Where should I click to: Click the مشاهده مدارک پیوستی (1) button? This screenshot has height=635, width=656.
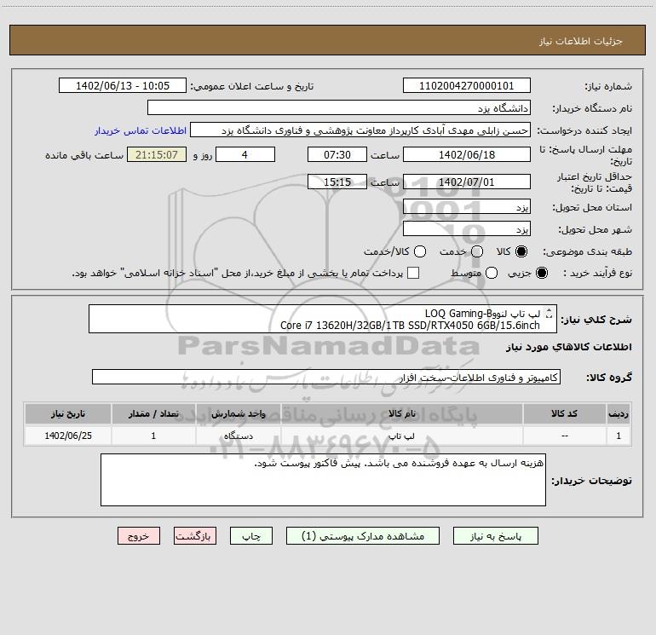tap(363, 536)
